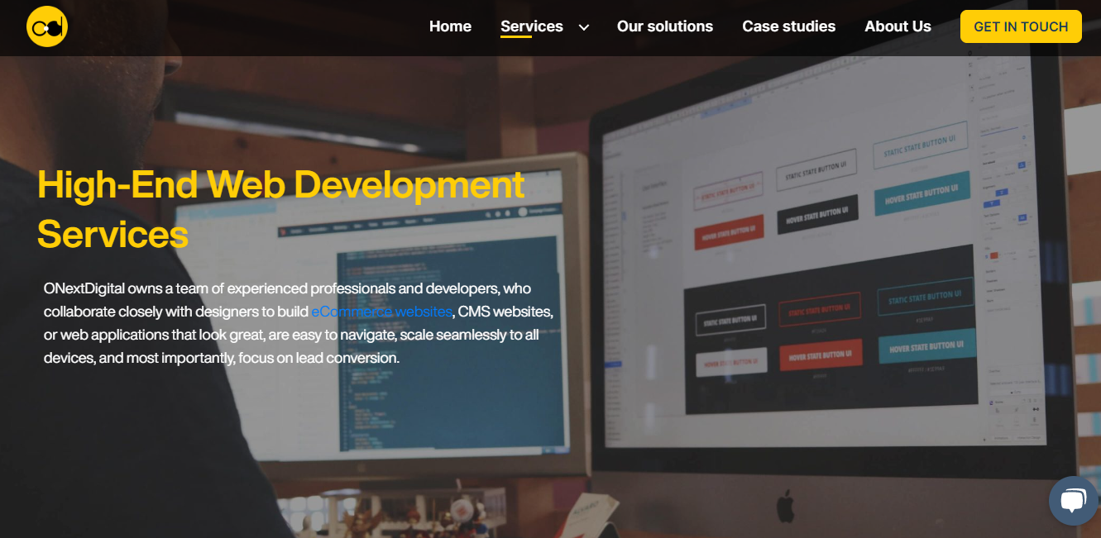Click the CMS websites text
This screenshot has height=538, width=1101.
(x=505, y=312)
